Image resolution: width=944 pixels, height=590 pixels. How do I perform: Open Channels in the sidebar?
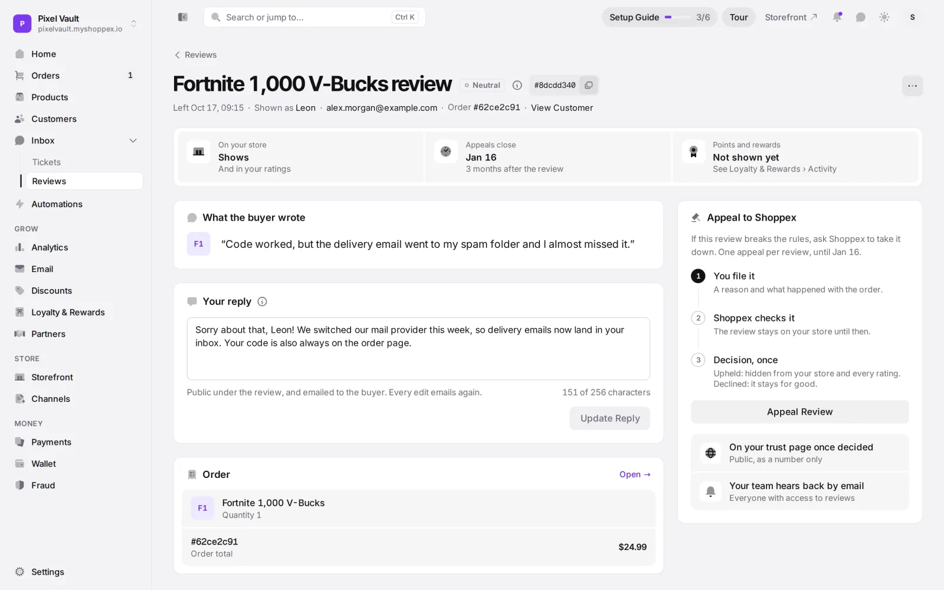(76, 399)
